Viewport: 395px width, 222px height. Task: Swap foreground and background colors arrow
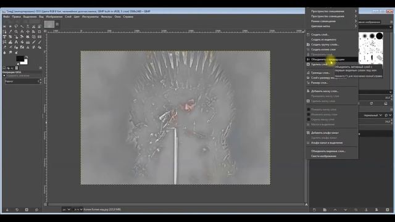[x=27, y=57]
